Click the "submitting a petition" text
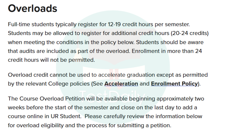Viewport: 228px width, 135px height. pos(144,125)
